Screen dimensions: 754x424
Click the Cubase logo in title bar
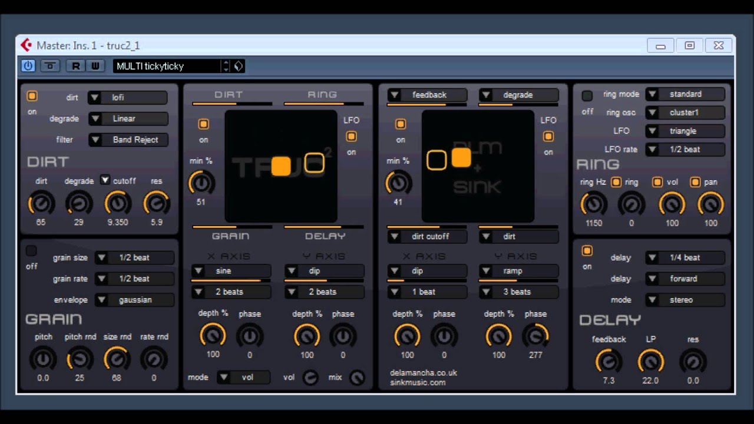tap(26, 45)
